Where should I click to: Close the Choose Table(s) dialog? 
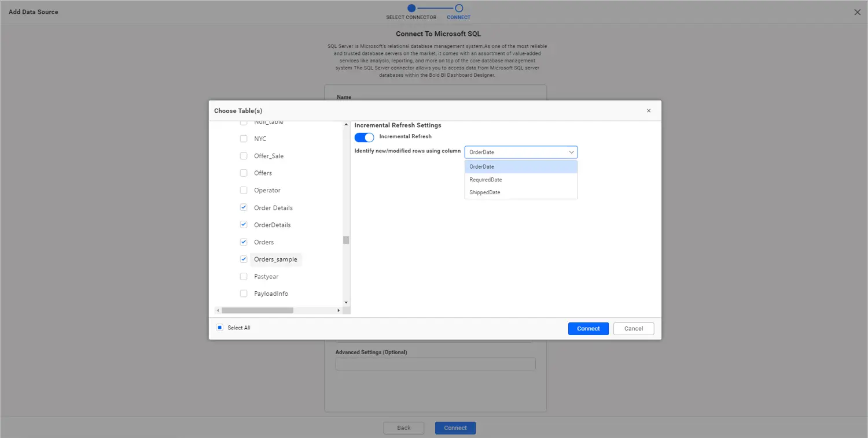click(x=648, y=110)
